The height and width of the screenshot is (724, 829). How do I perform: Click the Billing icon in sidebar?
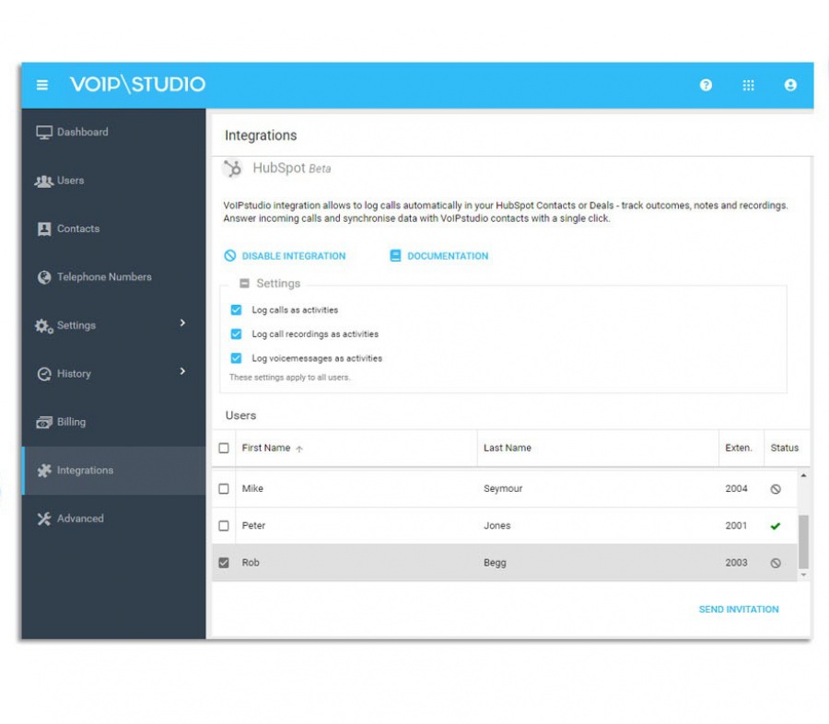coord(44,422)
